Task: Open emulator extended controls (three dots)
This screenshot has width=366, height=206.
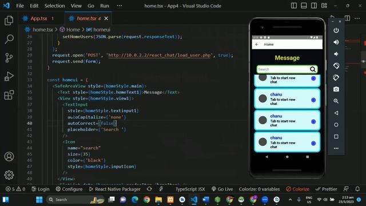Action: [336, 148]
